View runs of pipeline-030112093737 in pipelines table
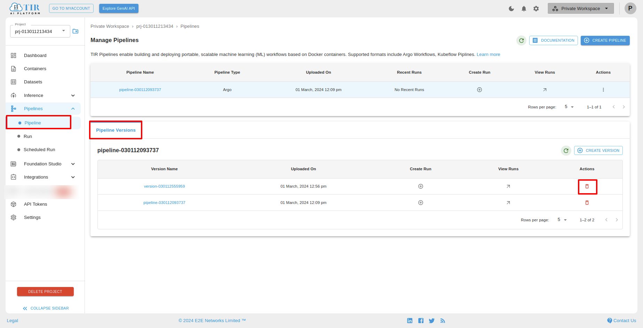643x328 pixels. pyautogui.click(x=545, y=90)
